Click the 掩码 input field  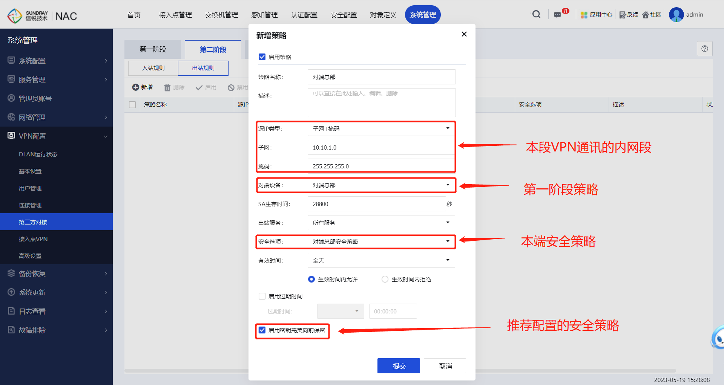coord(382,166)
